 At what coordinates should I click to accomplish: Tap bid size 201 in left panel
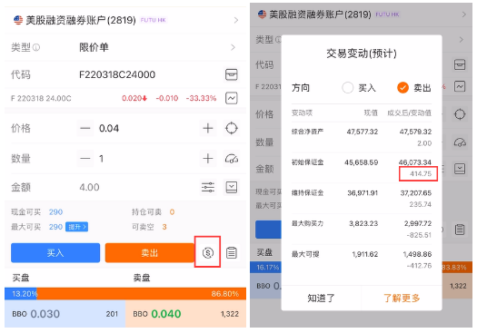pyautogui.click(x=112, y=314)
